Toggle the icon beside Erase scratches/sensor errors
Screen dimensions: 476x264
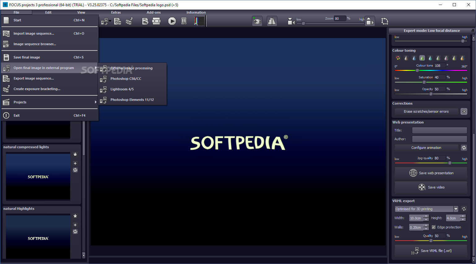point(464,111)
